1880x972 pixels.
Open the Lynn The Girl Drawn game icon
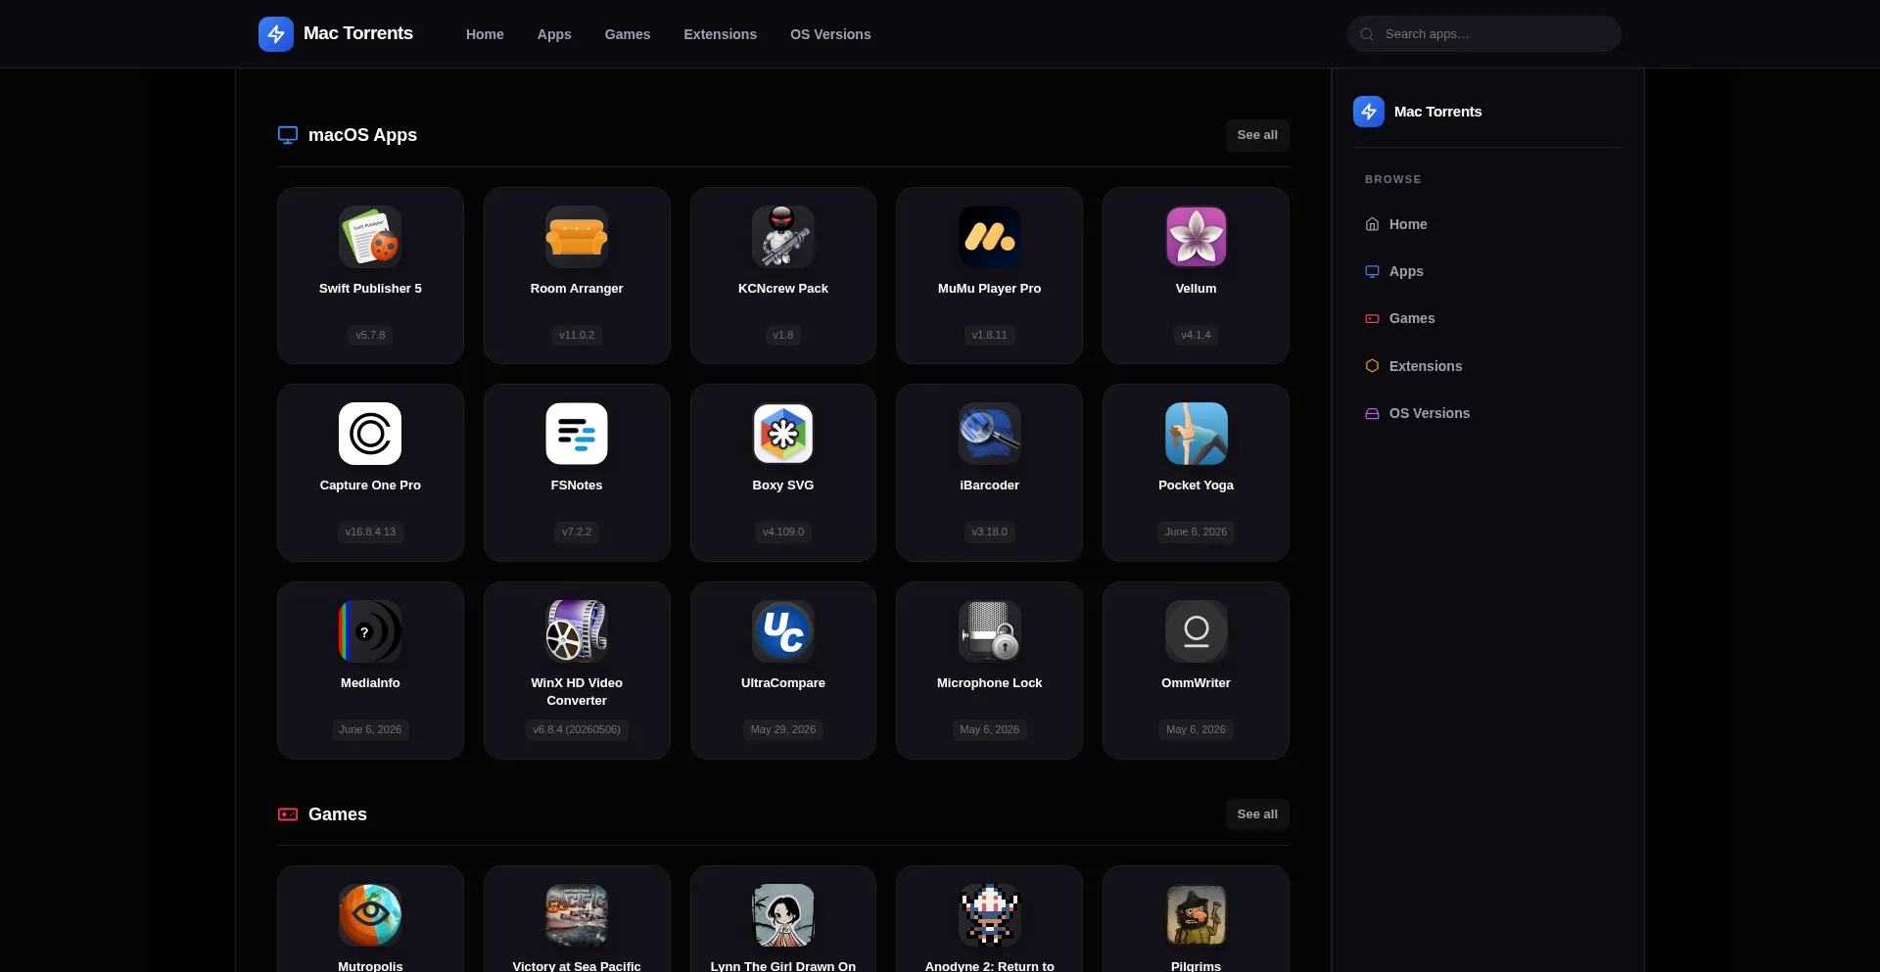[x=783, y=915]
